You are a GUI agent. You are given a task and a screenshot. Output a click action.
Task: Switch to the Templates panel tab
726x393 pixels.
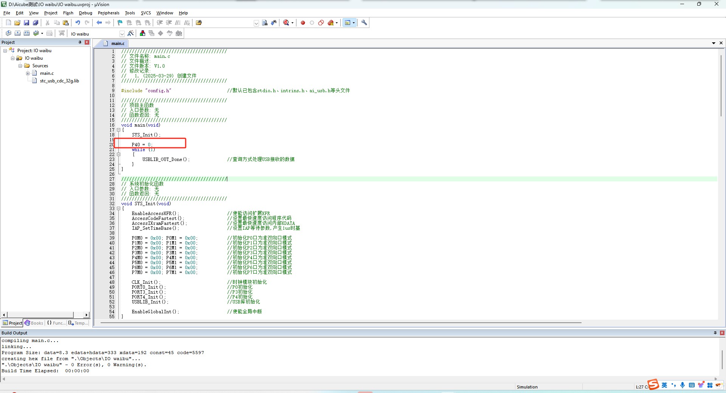[x=78, y=323]
